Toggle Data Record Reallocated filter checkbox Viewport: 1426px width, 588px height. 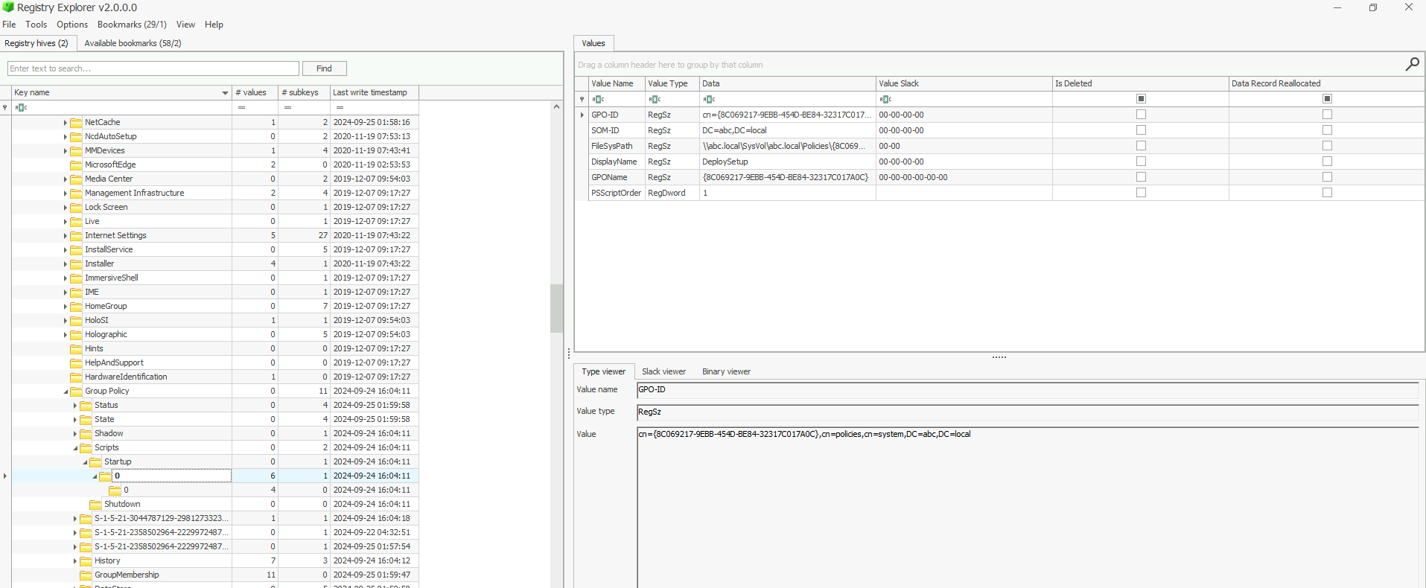coord(1327,99)
